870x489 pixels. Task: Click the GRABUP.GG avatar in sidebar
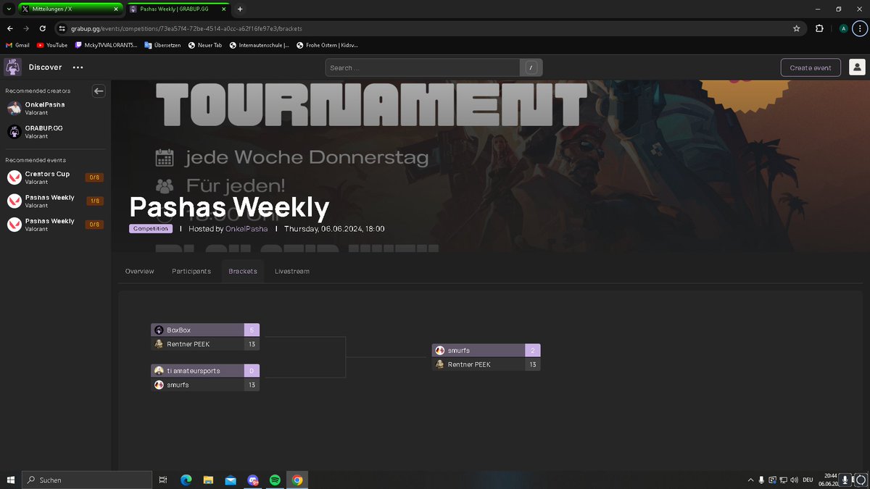pyautogui.click(x=14, y=132)
